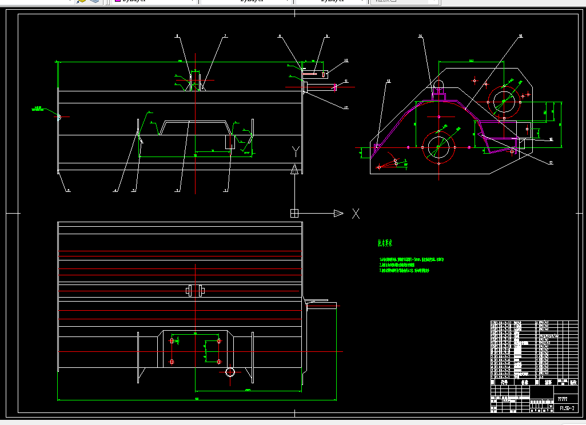Select the drawing number F1.5D-2 in title block
The image size is (586, 425).
pos(567,408)
